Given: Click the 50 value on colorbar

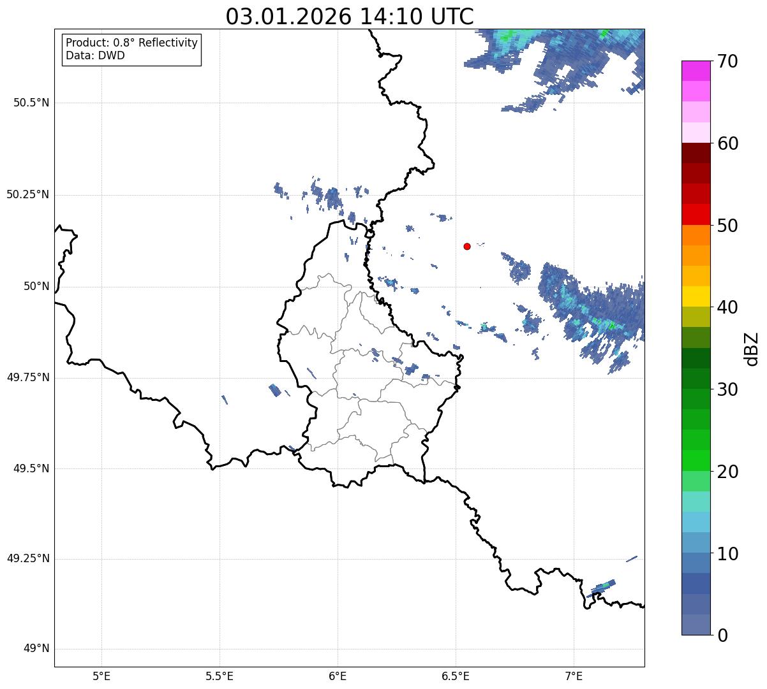Looking at the screenshot, I should tap(728, 226).
